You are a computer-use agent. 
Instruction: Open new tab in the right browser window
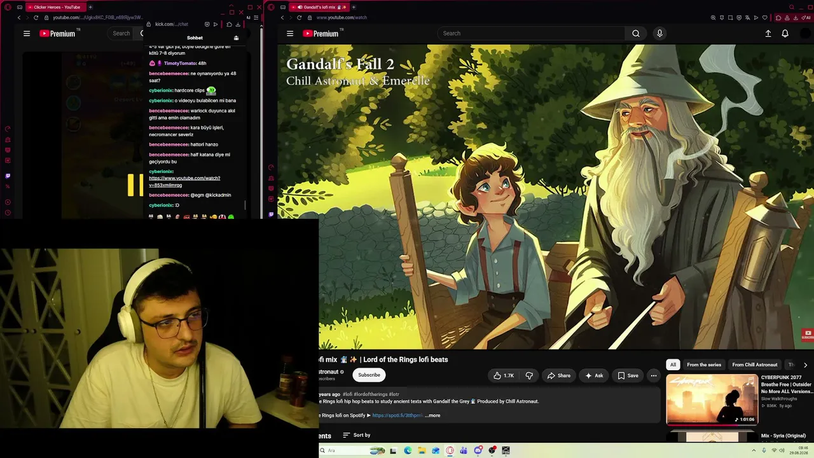354,7
